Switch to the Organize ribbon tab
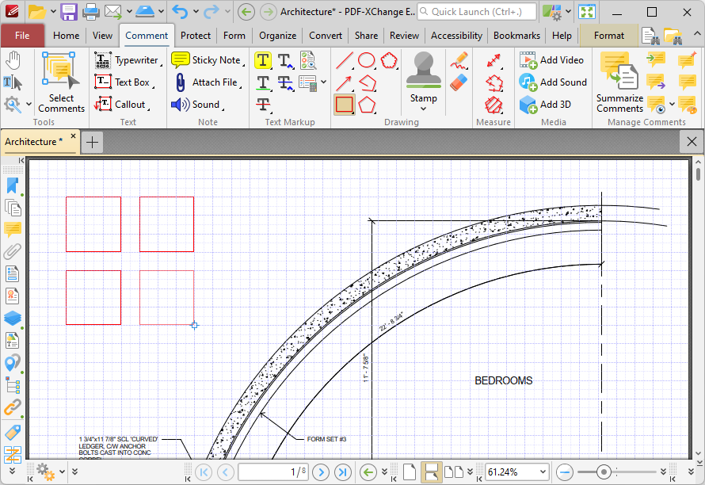Screen dimensions: 705x485 tap(277, 36)
